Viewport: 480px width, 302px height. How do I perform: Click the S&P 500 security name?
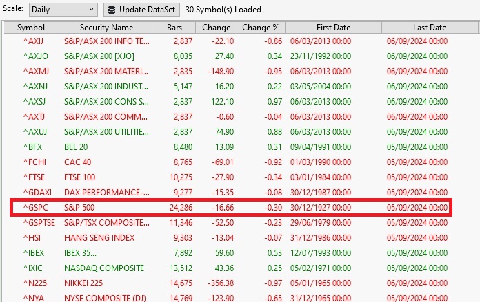79,208
